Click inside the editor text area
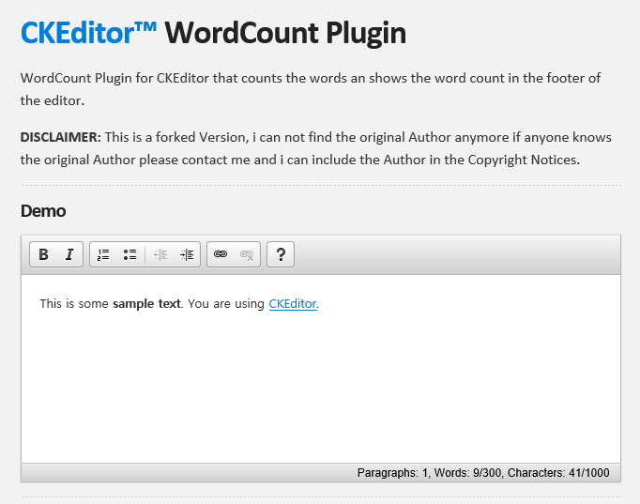 click(321, 369)
